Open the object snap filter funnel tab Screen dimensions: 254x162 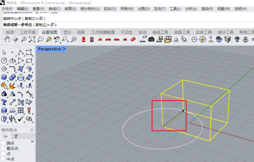coord(16,136)
